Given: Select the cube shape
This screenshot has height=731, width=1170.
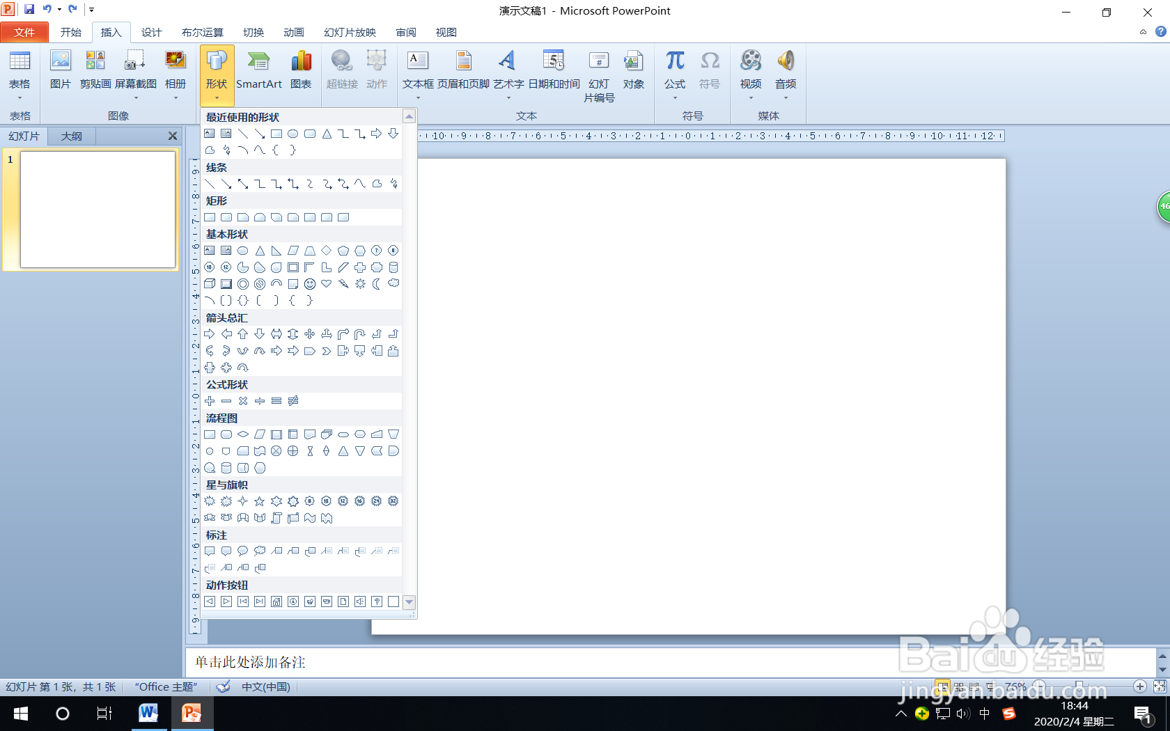Looking at the screenshot, I should tap(210, 284).
